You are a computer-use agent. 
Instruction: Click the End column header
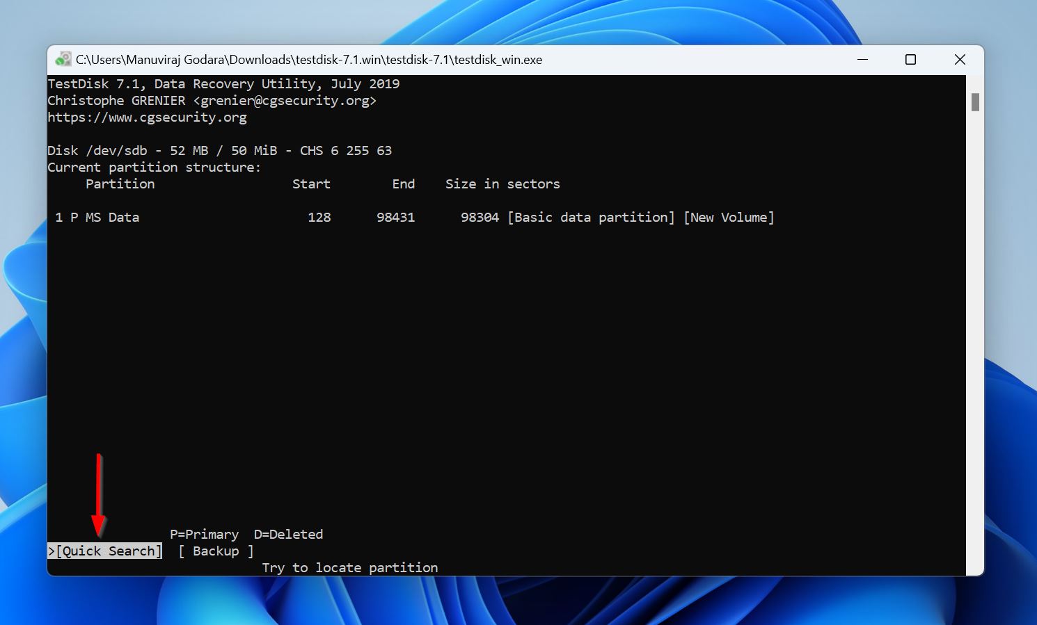(404, 184)
